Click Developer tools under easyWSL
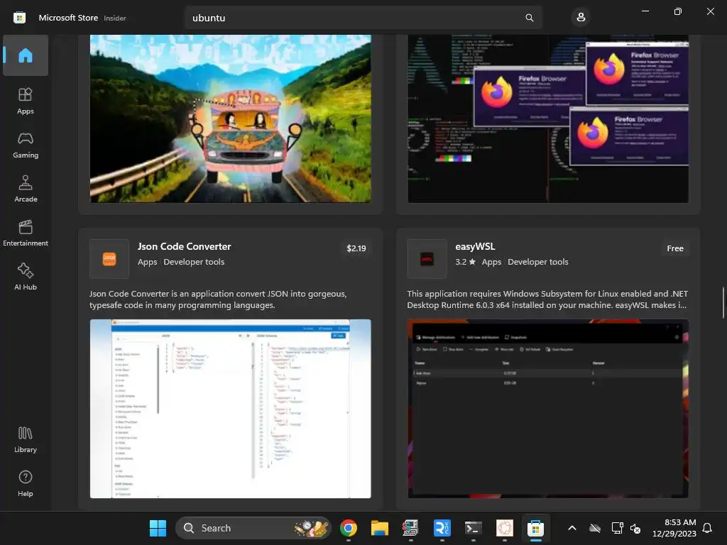Image resolution: width=727 pixels, height=545 pixels. coord(538,262)
